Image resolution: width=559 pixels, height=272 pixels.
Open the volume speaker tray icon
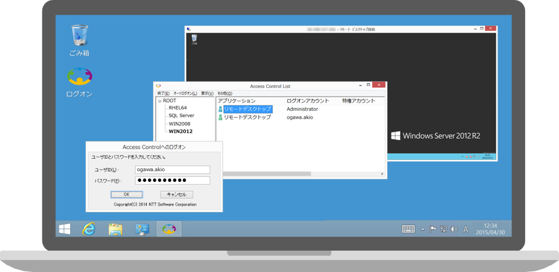(x=454, y=229)
